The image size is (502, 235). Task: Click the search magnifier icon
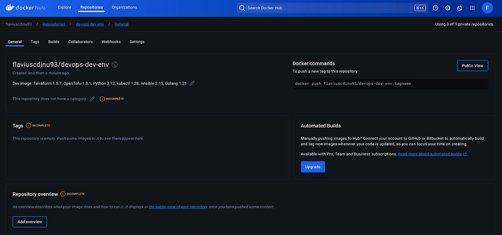tap(242, 8)
